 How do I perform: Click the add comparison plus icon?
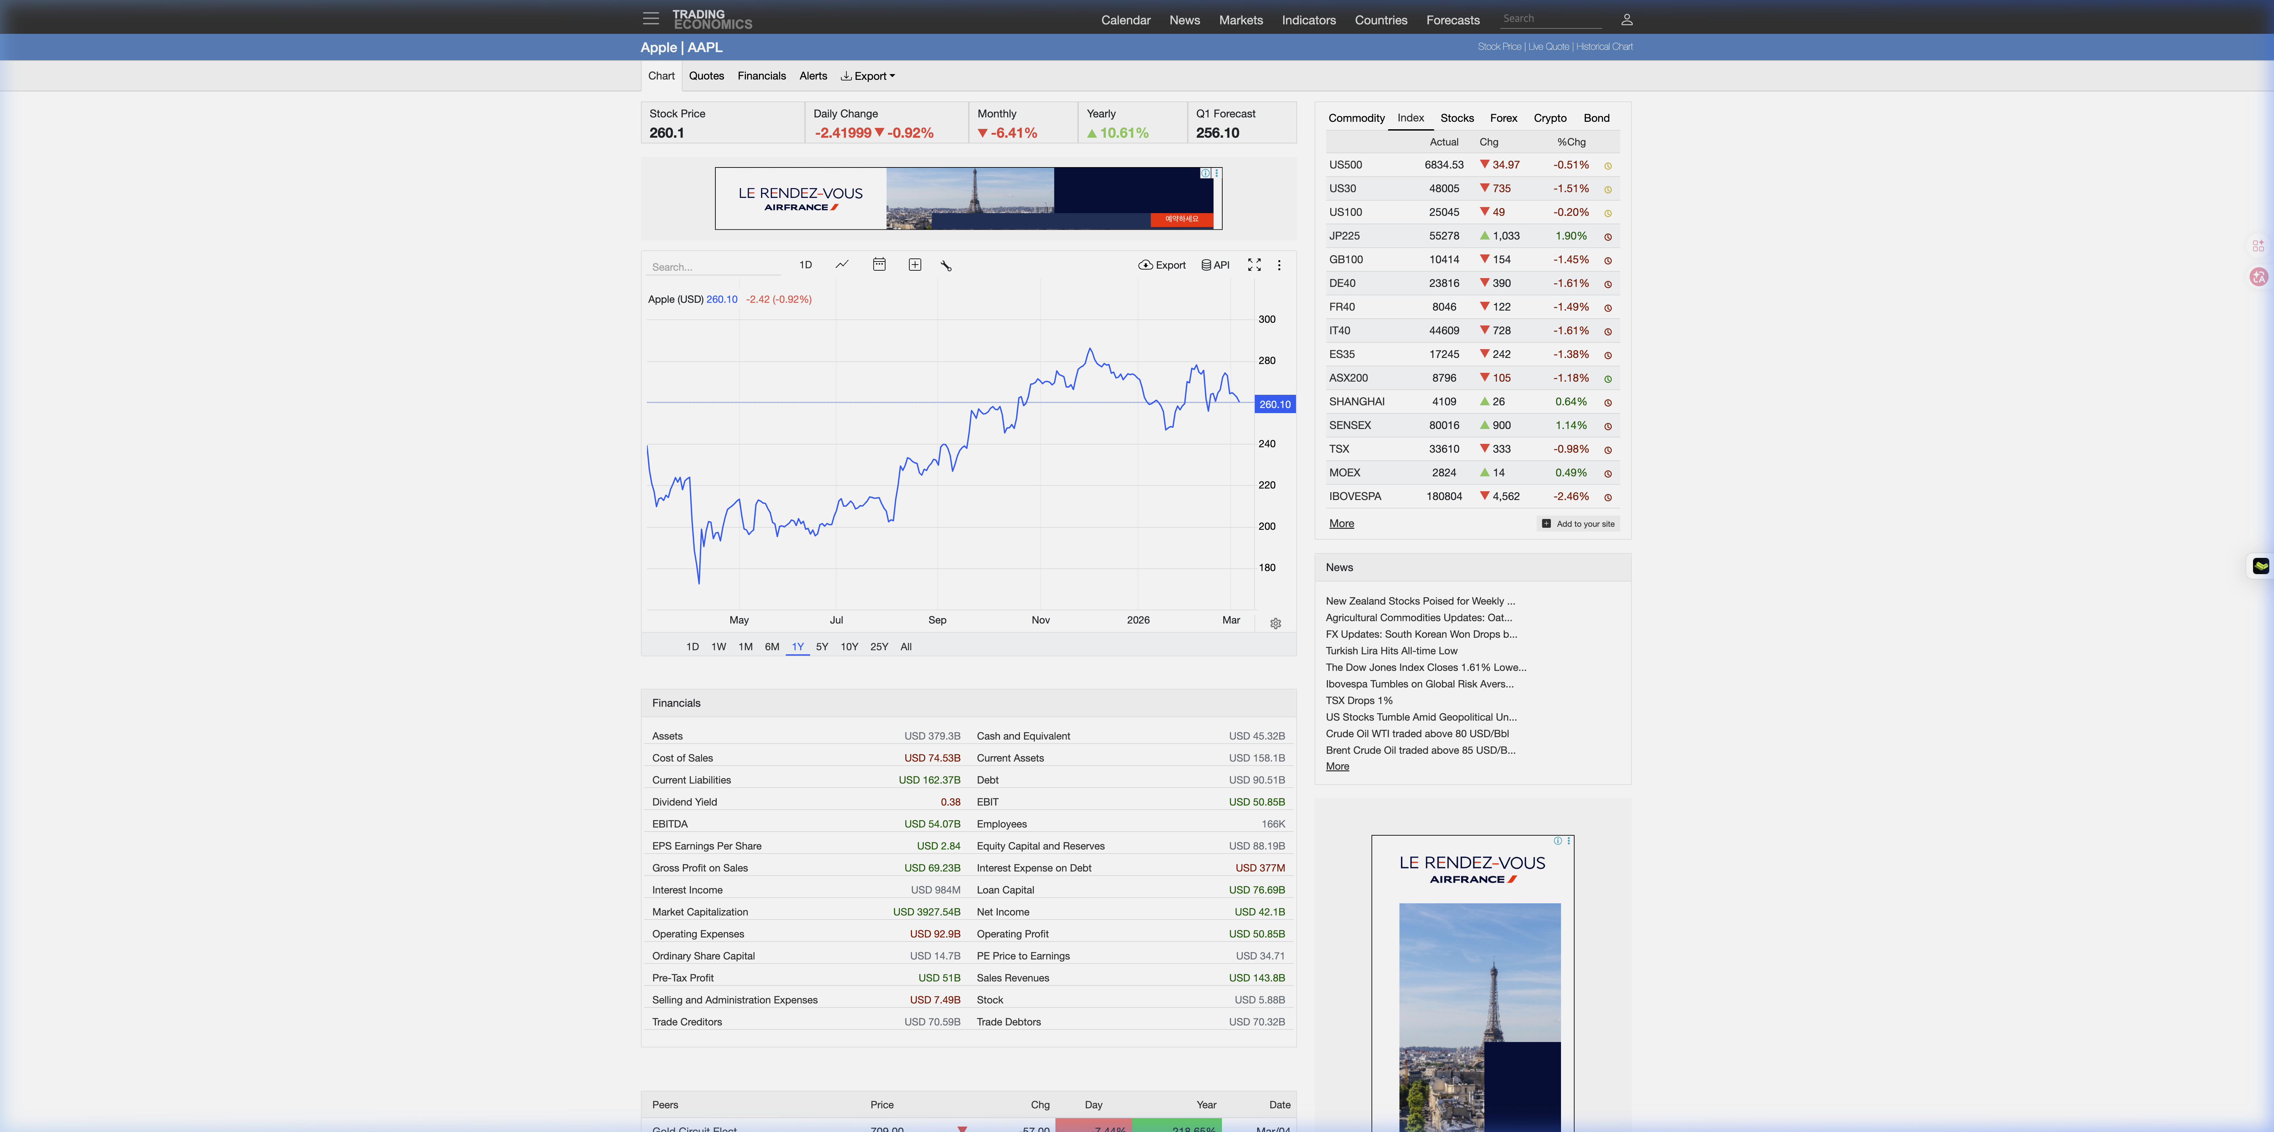[x=915, y=265]
